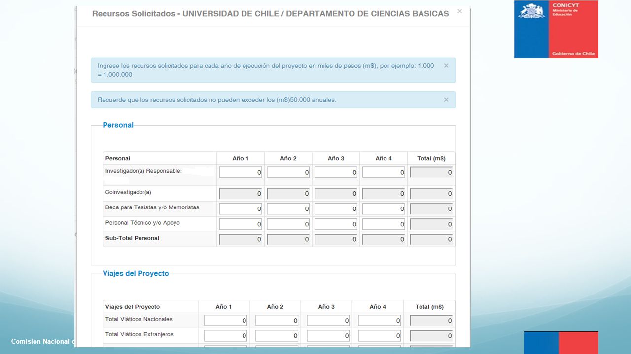631x354 pixels.
Task: Click Total Viáticos Extranjeros Año 4 field
Action: [380, 336]
